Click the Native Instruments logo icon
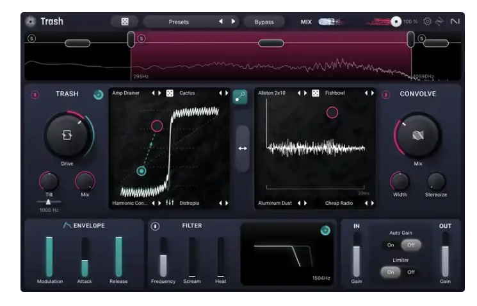The width and height of the screenshot is (477, 306). (x=455, y=21)
